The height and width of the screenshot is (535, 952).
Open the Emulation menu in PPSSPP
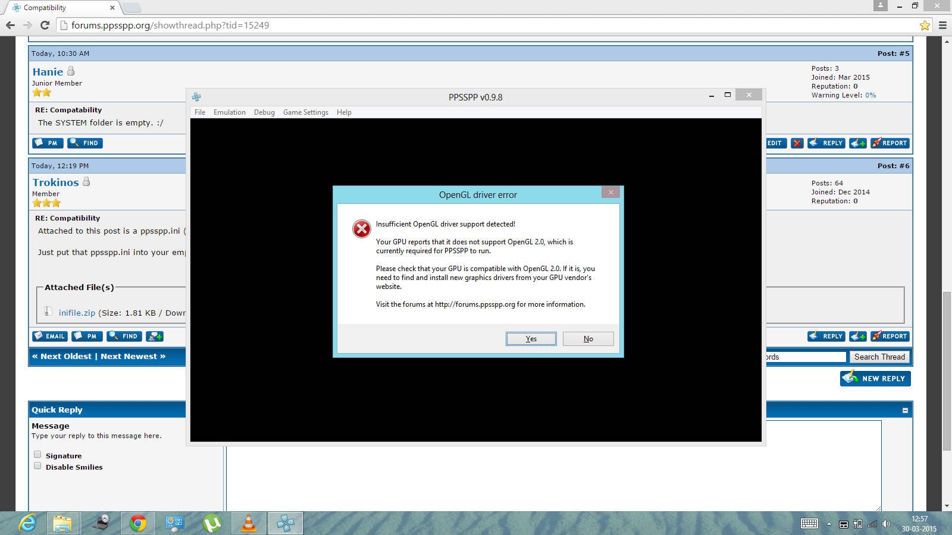click(x=229, y=112)
